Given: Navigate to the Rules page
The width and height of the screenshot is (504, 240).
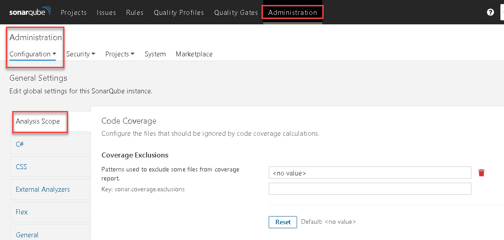Looking at the screenshot, I should tap(135, 13).
